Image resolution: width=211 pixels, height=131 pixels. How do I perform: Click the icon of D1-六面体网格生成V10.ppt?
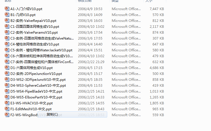coord(7,68)
